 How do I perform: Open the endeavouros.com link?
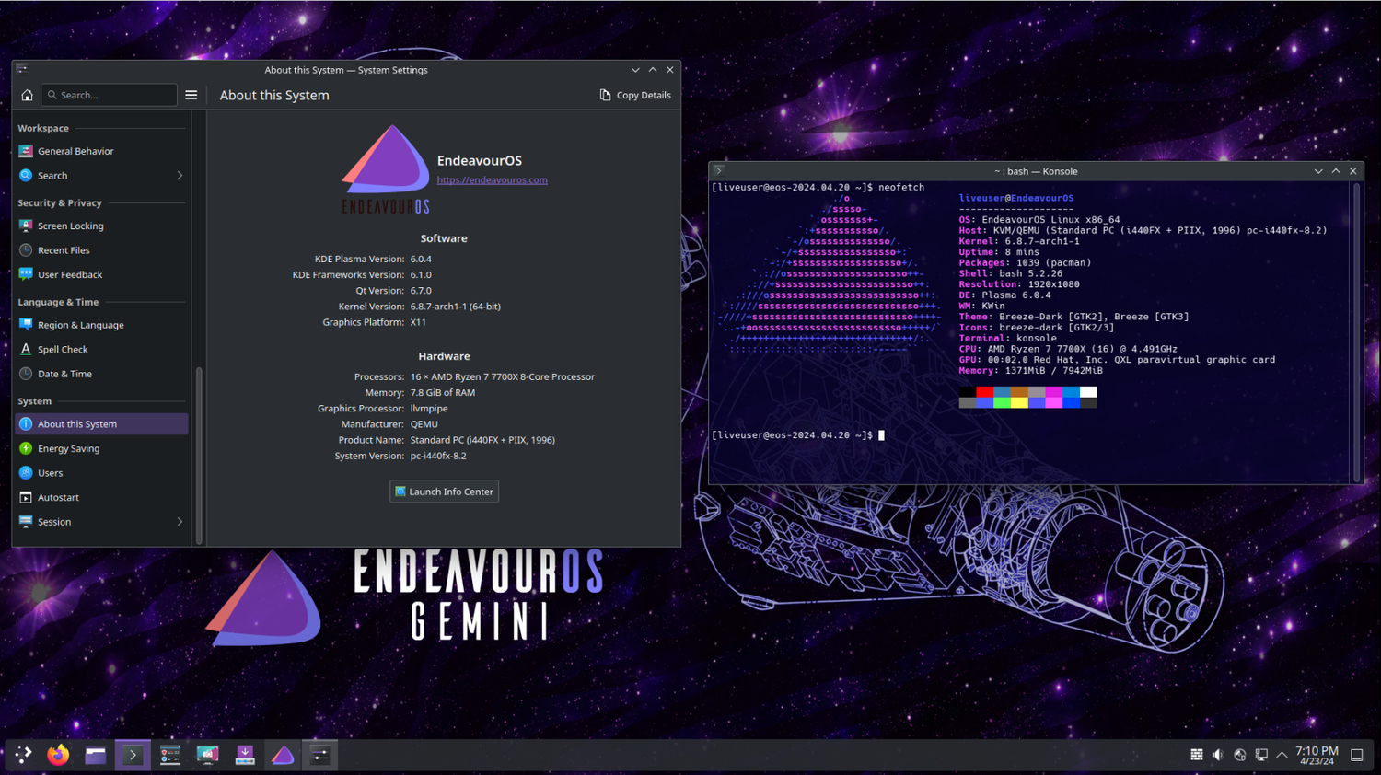click(492, 179)
